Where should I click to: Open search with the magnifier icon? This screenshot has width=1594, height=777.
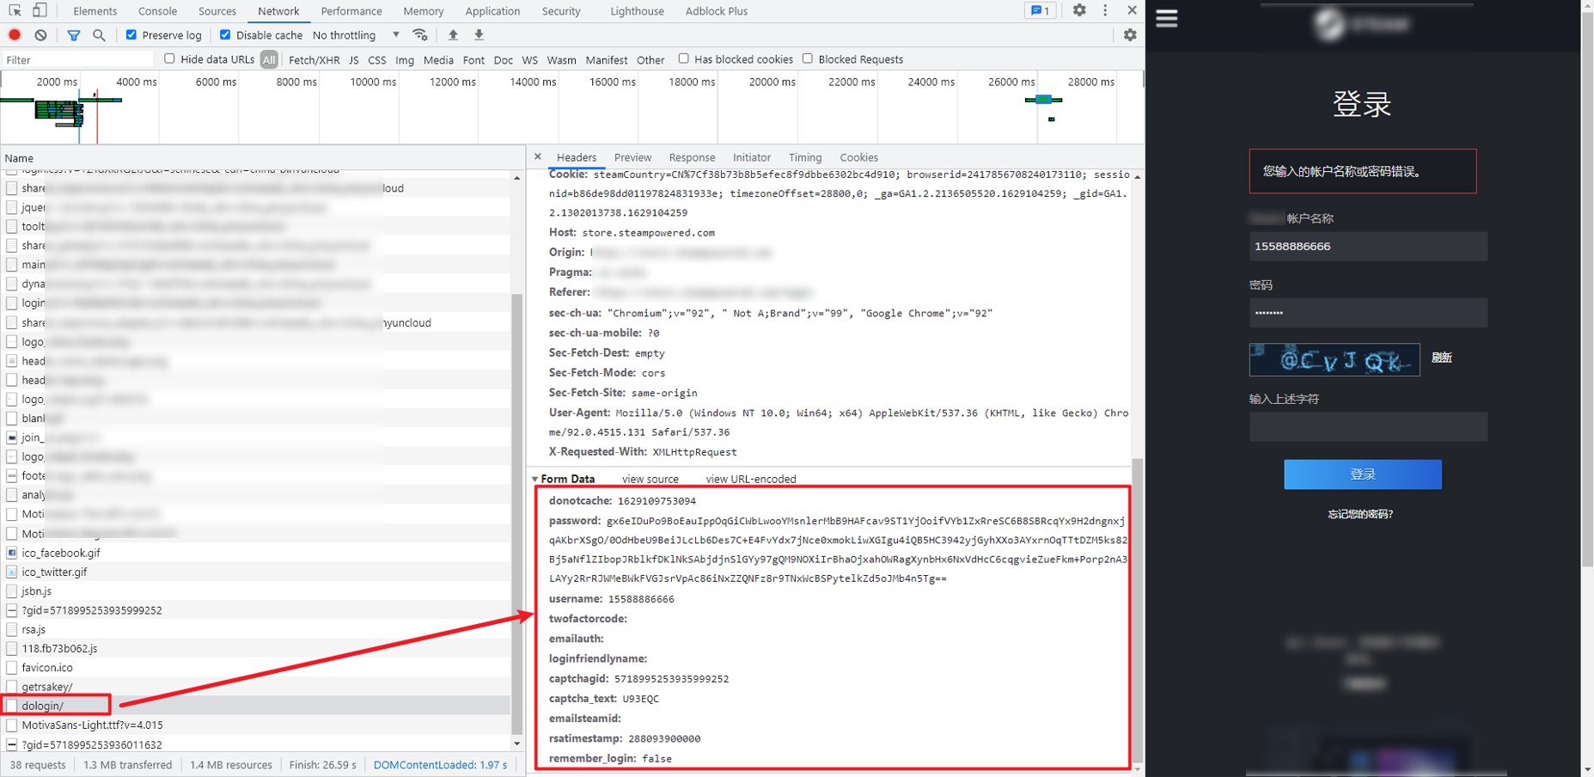(100, 35)
